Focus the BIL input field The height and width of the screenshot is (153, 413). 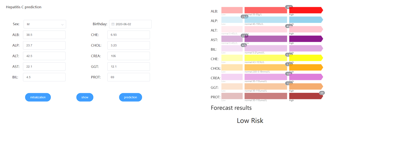(x=44, y=77)
